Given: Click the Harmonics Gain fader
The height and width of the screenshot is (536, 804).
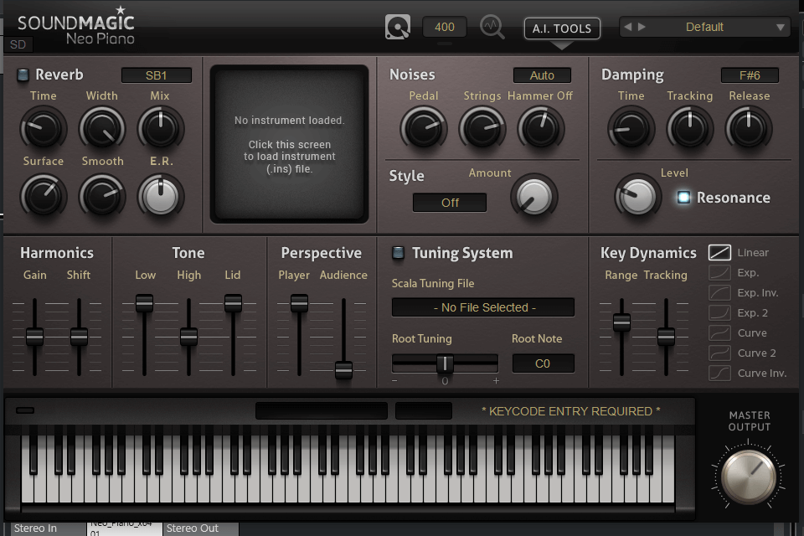Looking at the screenshot, I should (x=35, y=337).
